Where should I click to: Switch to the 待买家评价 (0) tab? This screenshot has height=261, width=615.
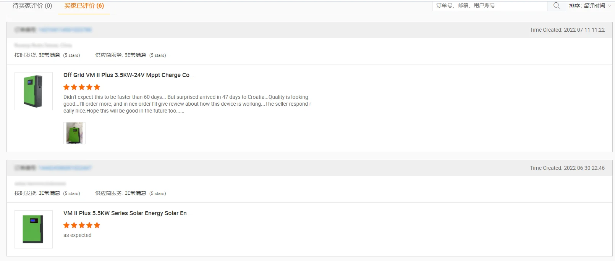pyautogui.click(x=32, y=6)
